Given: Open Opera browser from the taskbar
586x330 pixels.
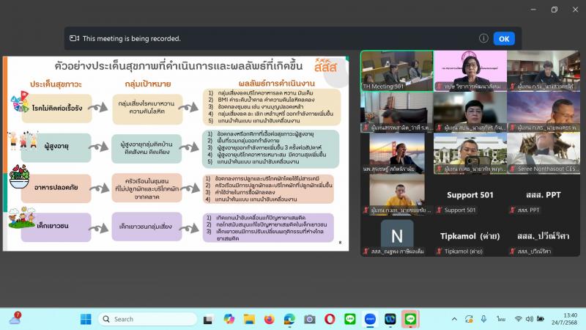Looking at the screenshot, I should click(330, 319).
